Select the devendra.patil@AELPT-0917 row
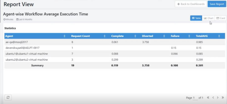 point(115,48)
